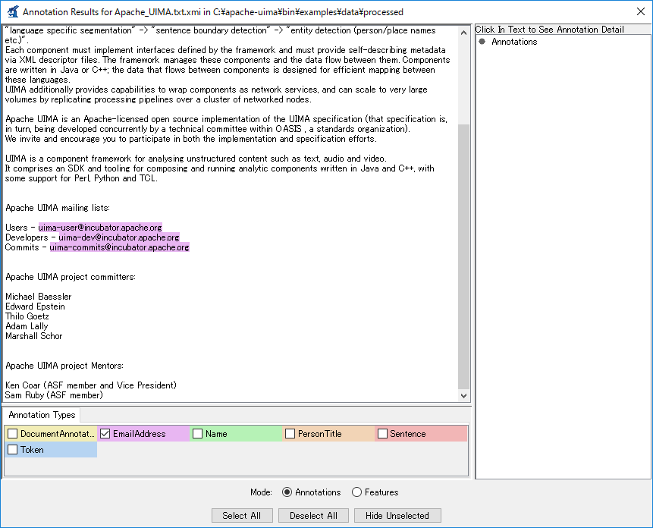Click the Ken Coar line in text
Image resolution: width=653 pixels, height=528 pixels.
click(x=91, y=385)
